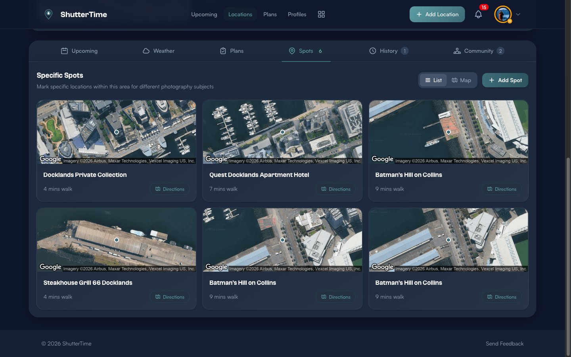The height and width of the screenshot is (357, 571).
Task: Open the notifications bell icon
Action: pyautogui.click(x=478, y=14)
